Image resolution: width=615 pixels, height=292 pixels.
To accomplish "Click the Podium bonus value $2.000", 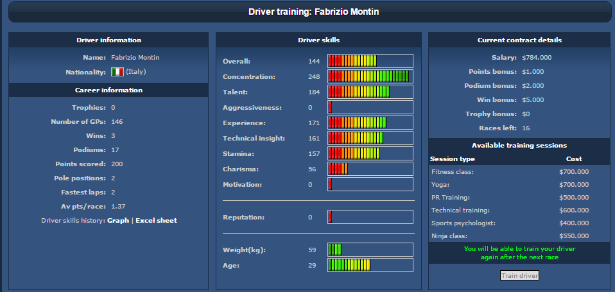I will pos(533,86).
